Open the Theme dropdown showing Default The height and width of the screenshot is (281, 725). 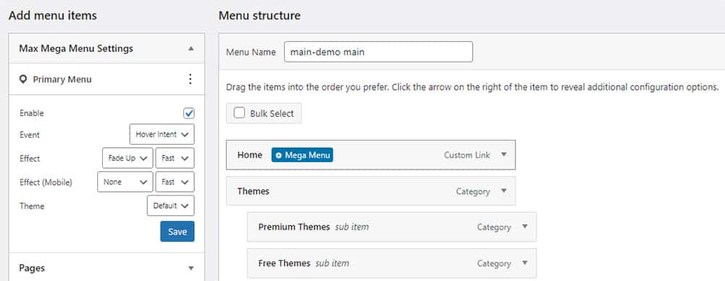[170, 206]
